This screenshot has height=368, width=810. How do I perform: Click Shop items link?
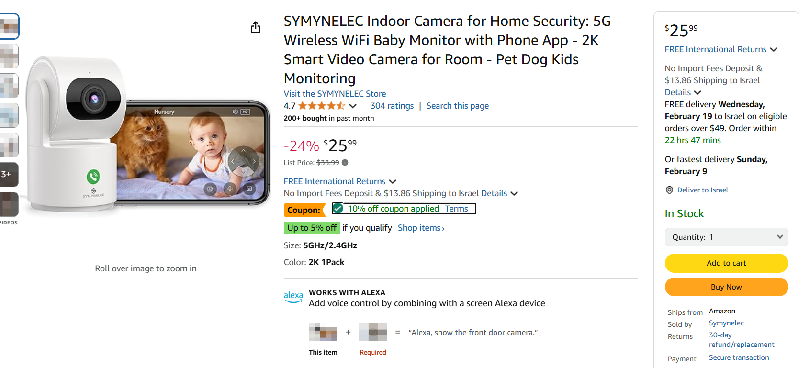pos(421,228)
